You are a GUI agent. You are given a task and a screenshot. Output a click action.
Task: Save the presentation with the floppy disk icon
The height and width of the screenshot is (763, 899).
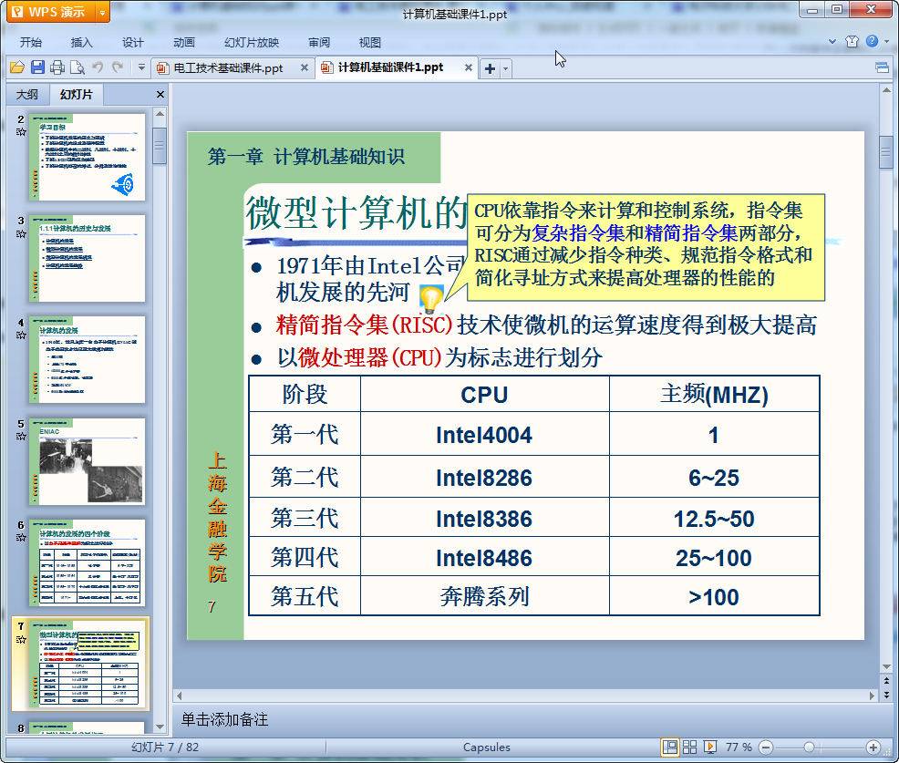pos(37,67)
